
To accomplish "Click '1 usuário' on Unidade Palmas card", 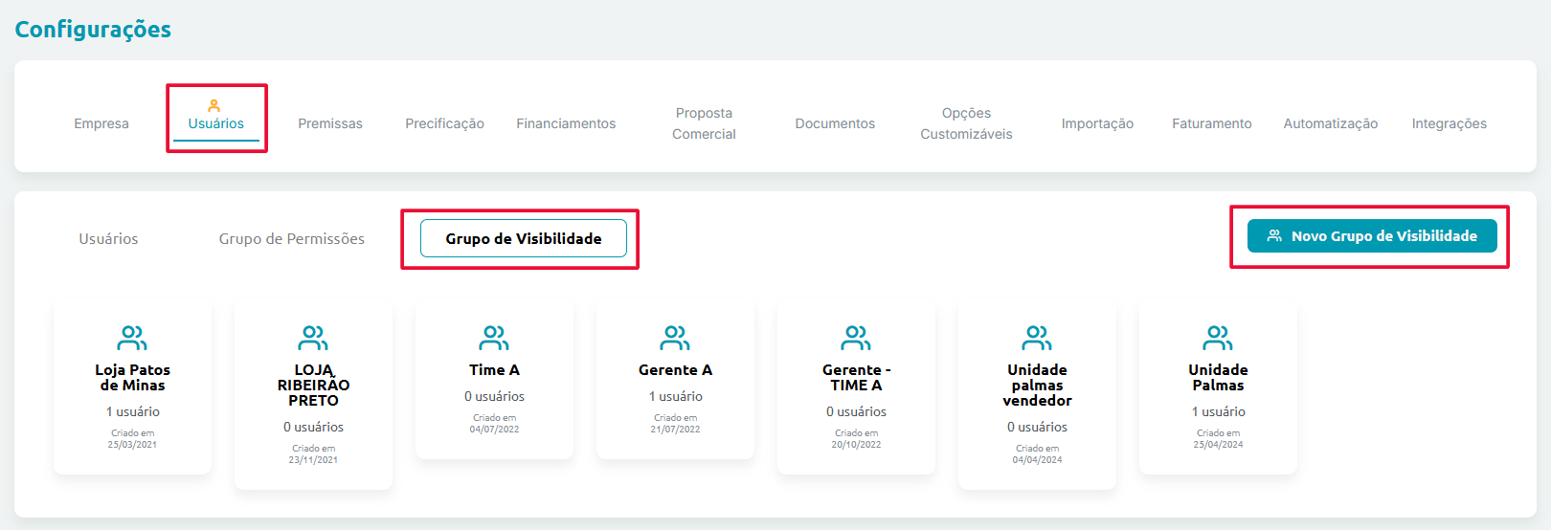I will [x=1218, y=411].
